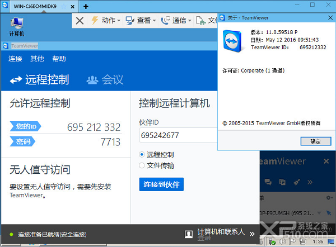Click the brush icon in side panel

pyautogui.click(x=297, y=182)
